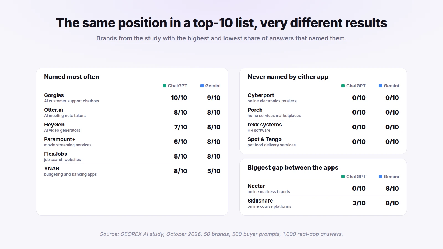Click FlexJobs ChatGPT score 5/10

181,156
